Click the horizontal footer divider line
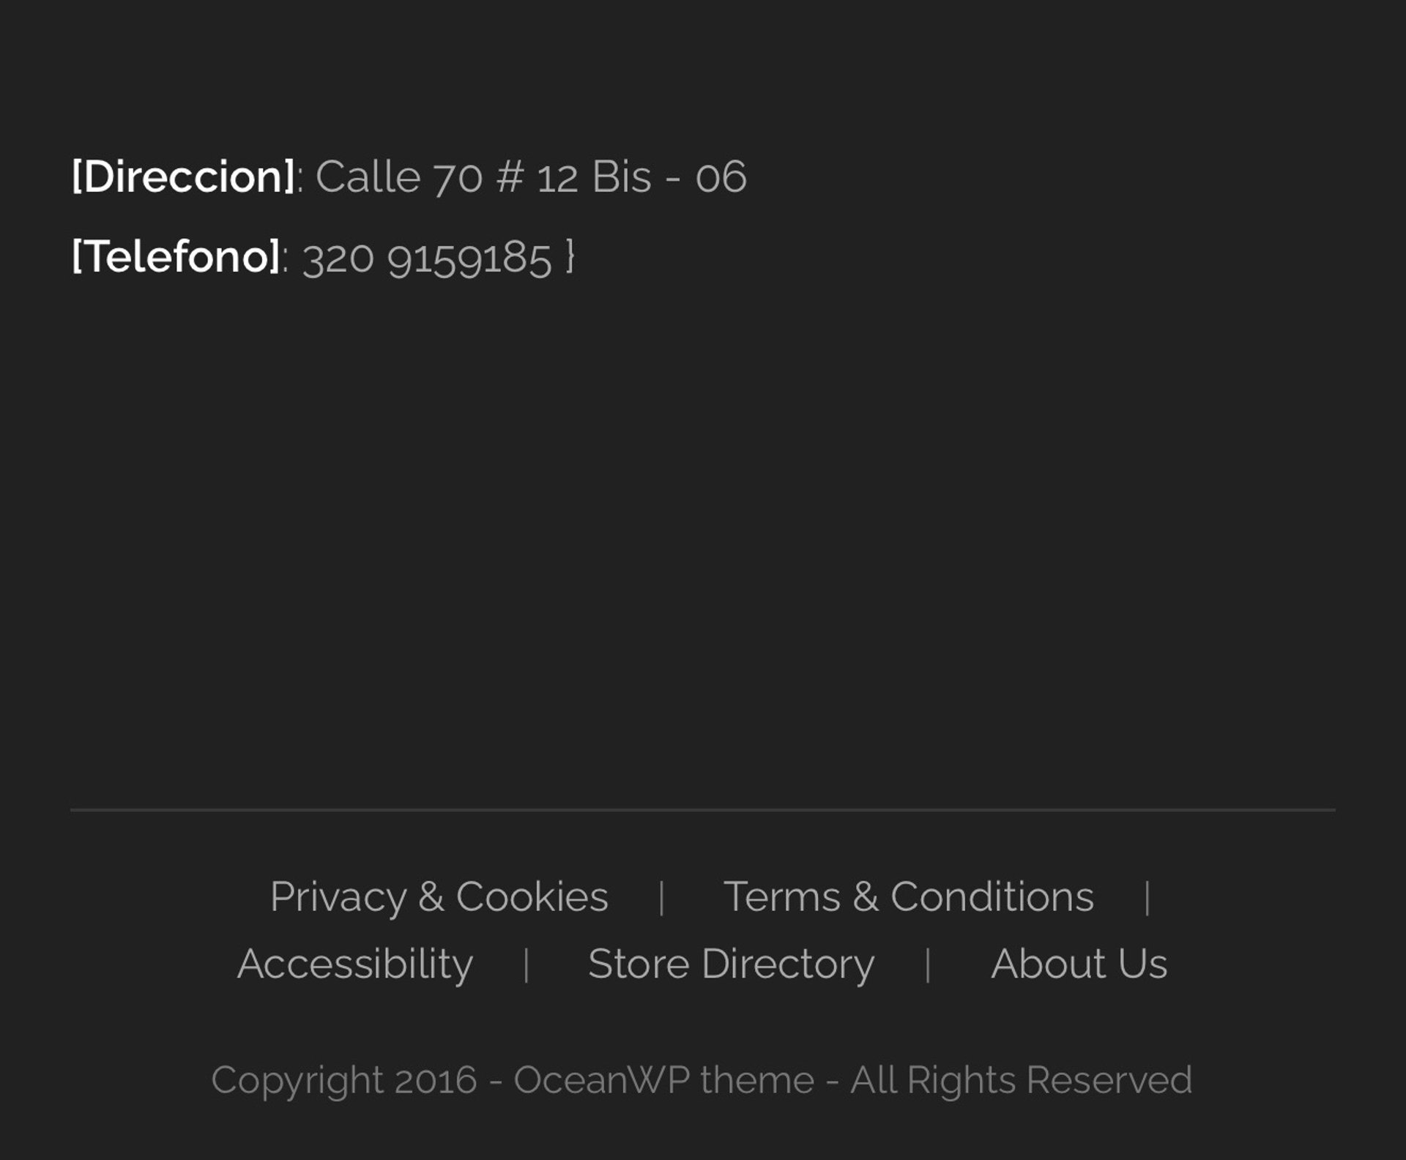The image size is (1406, 1160). (703, 810)
